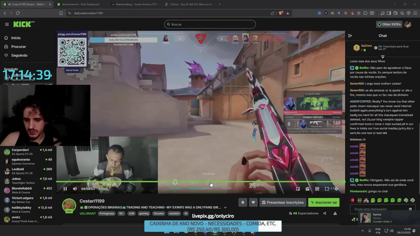Go to Início in sidebar
420x236 pixels.
pos(16,38)
